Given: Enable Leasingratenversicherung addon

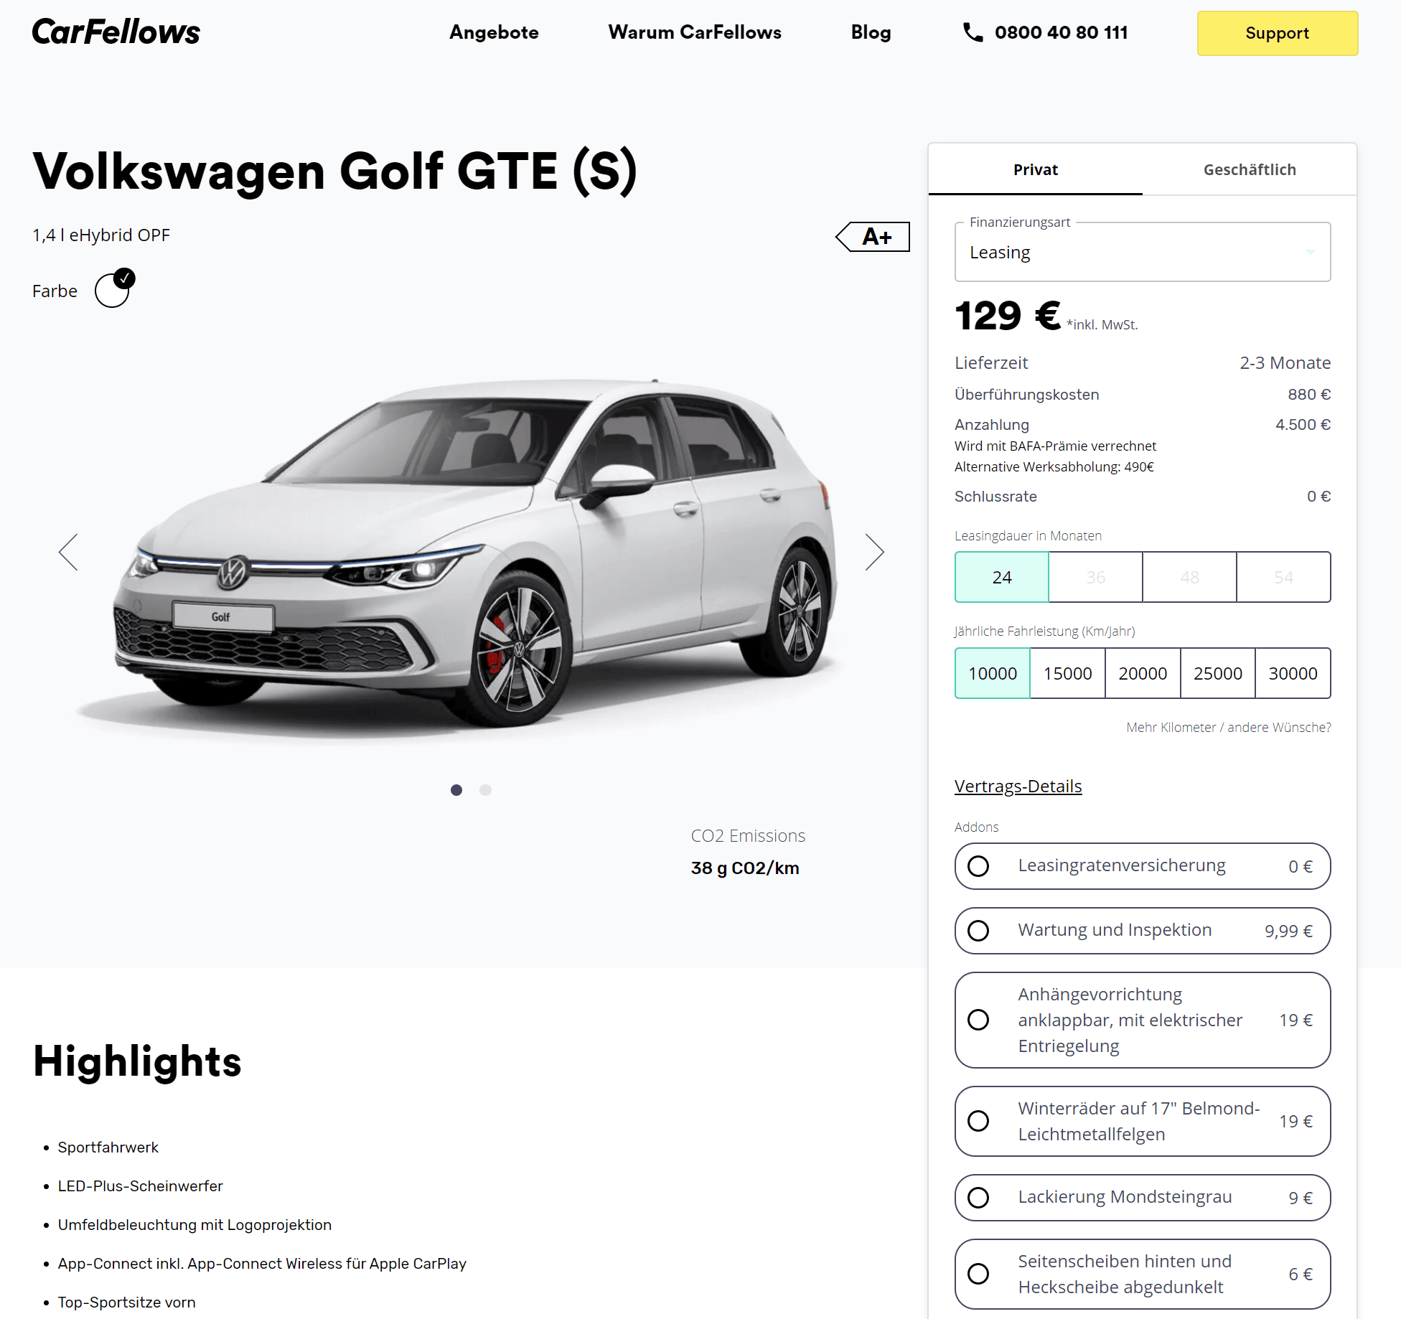Looking at the screenshot, I should [1142, 866].
